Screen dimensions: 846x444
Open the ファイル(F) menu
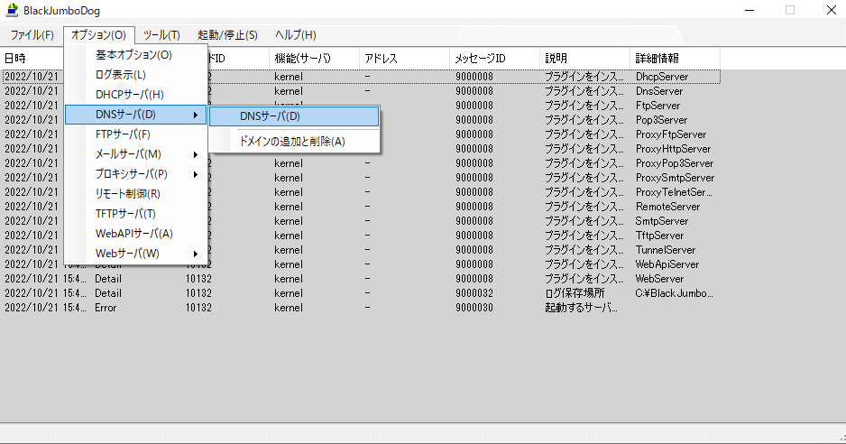coord(32,35)
